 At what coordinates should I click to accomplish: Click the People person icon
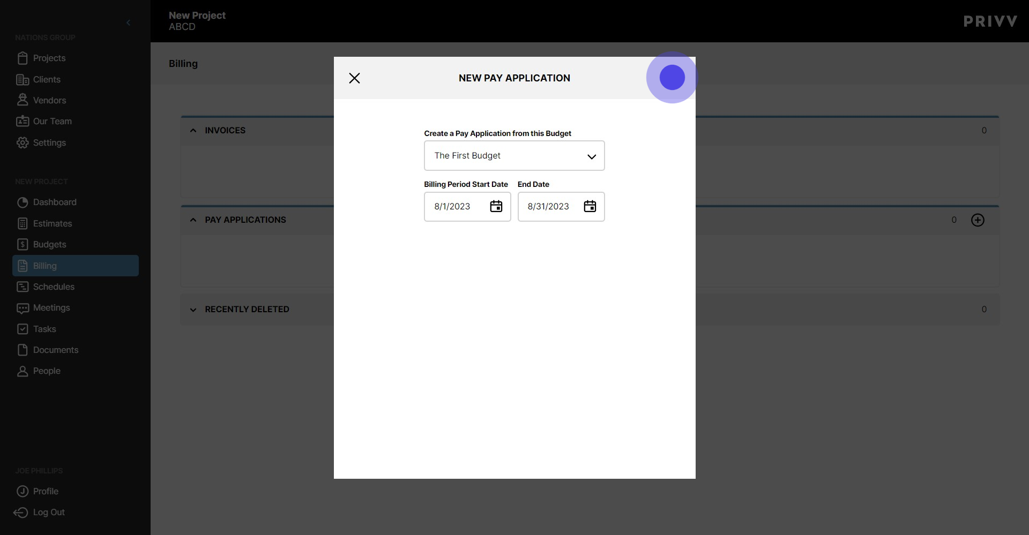[x=23, y=371]
